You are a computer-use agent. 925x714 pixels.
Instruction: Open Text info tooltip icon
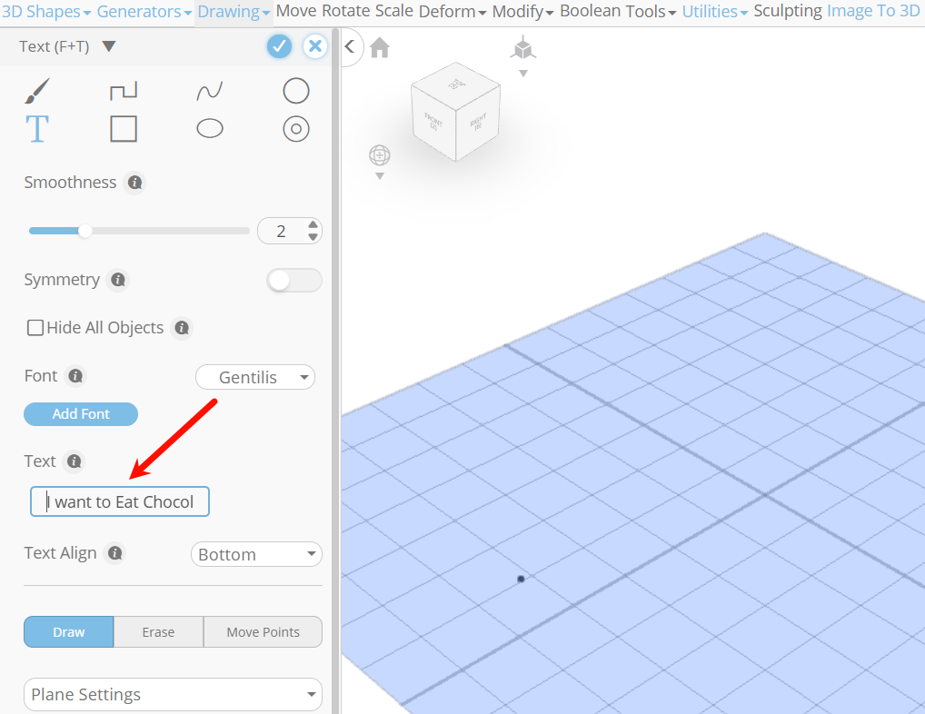point(74,461)
